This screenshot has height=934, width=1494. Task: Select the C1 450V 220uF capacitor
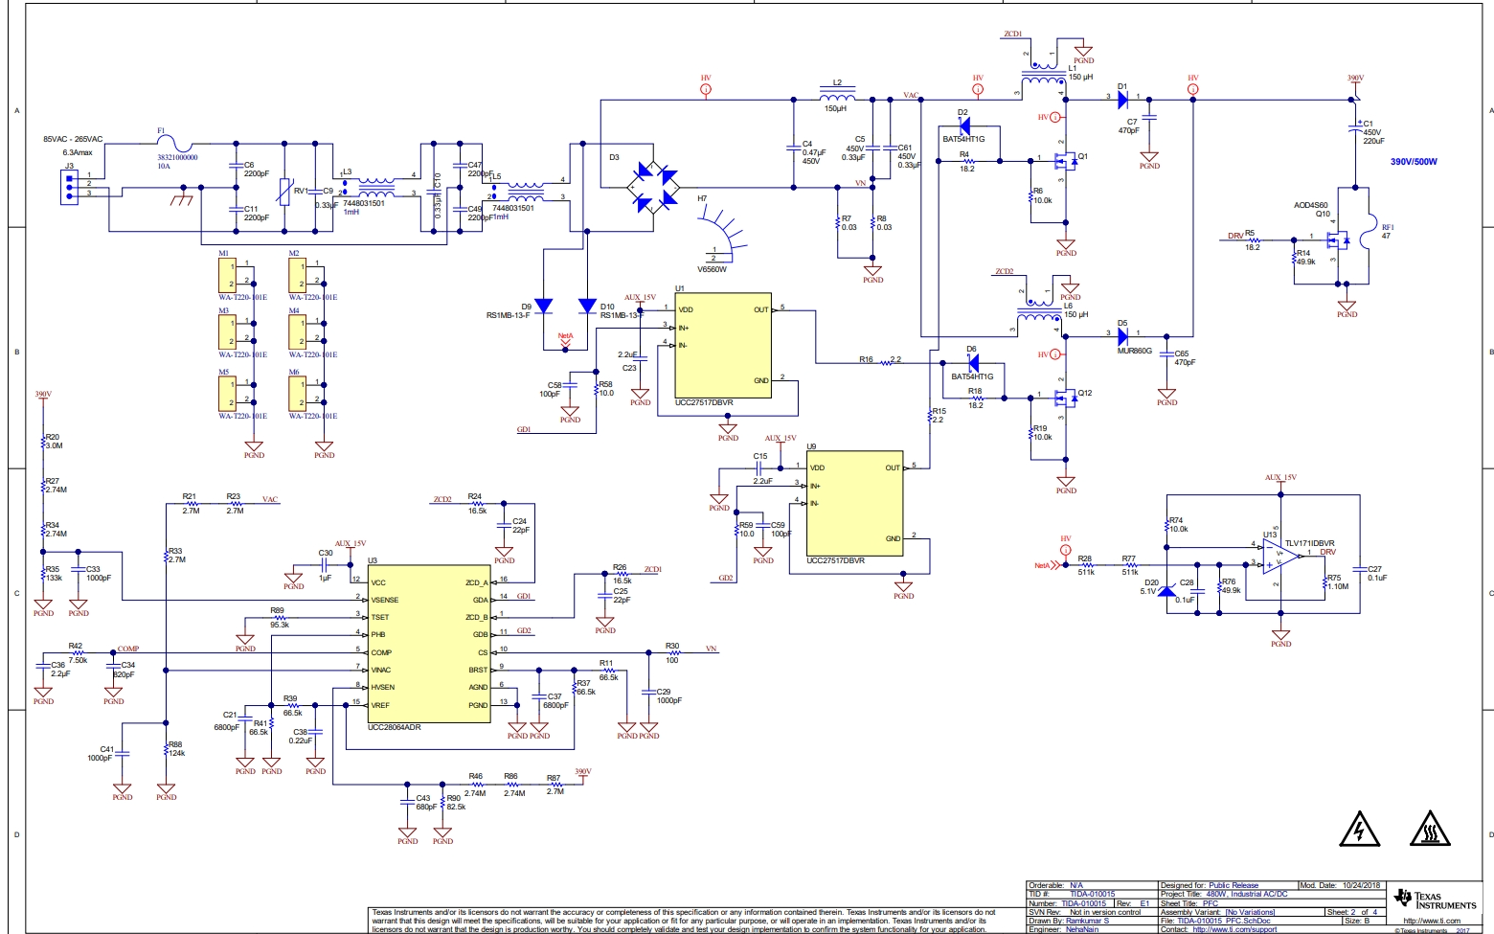(1355, 129)
